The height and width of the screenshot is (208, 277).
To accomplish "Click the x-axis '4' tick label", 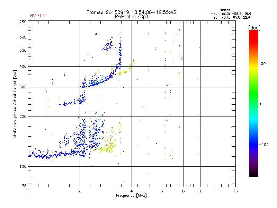I will point(132,191).
